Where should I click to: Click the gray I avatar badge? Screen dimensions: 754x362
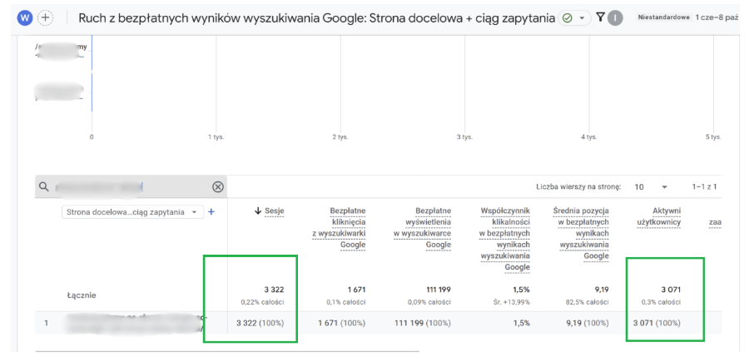tap(615, 17)
